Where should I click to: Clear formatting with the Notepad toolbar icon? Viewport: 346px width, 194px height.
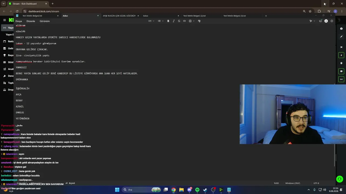tap(199, 21)
